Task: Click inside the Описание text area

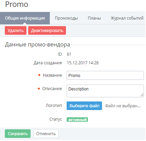Action: (x=105, y=91)
